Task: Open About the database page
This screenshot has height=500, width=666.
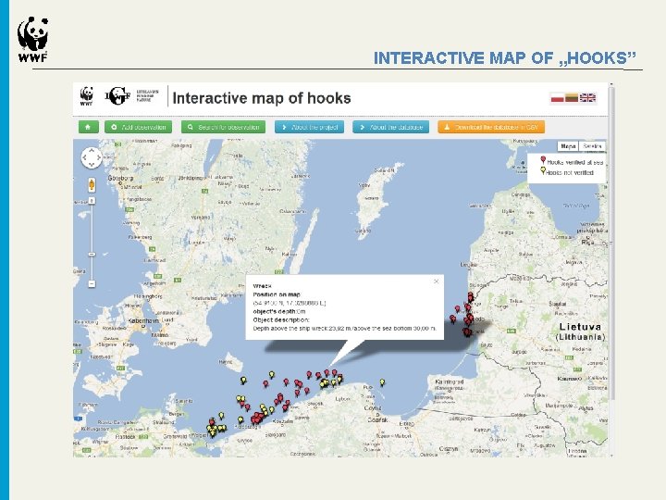Action: (x=390, y=127)
